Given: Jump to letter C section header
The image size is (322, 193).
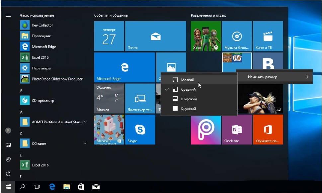Looking at the screenshot, I should tap(21, 134).
